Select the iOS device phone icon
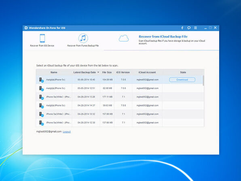Screen dimensions: 241x181 tap(42, 38)
